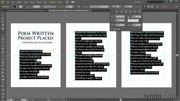Enable justify with last line centered
The width and height of the screenshot is (180, 101).
pyautogui.click(x=130, y=12)
